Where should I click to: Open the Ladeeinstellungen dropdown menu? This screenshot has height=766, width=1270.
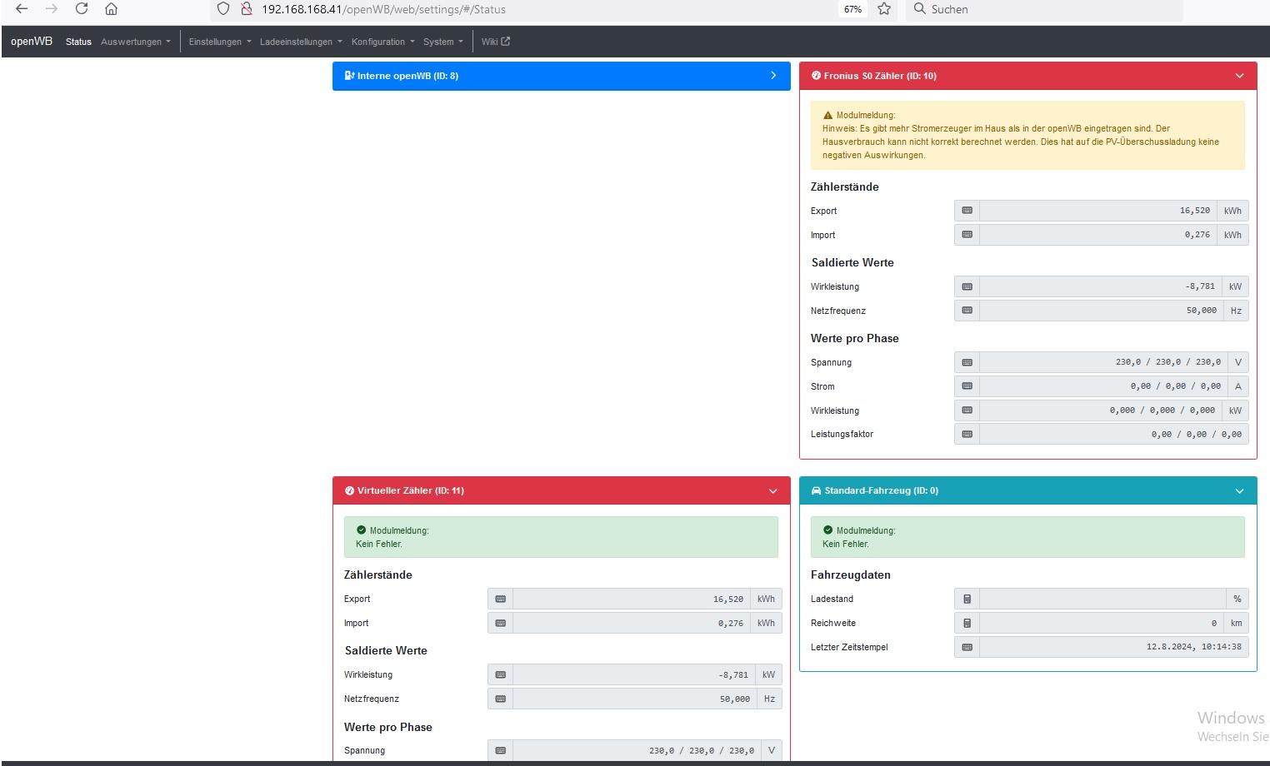301,42
